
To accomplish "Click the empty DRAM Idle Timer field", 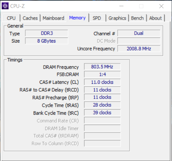I will click(102, 128).
